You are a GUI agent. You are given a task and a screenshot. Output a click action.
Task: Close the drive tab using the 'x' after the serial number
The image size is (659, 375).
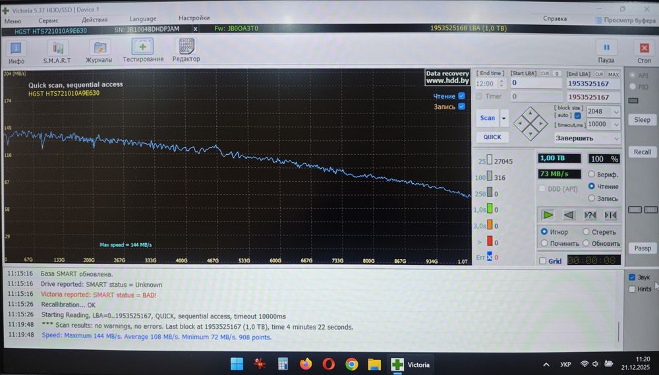196,29
